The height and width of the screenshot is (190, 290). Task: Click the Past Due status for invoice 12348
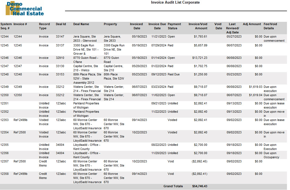[174, 74]
